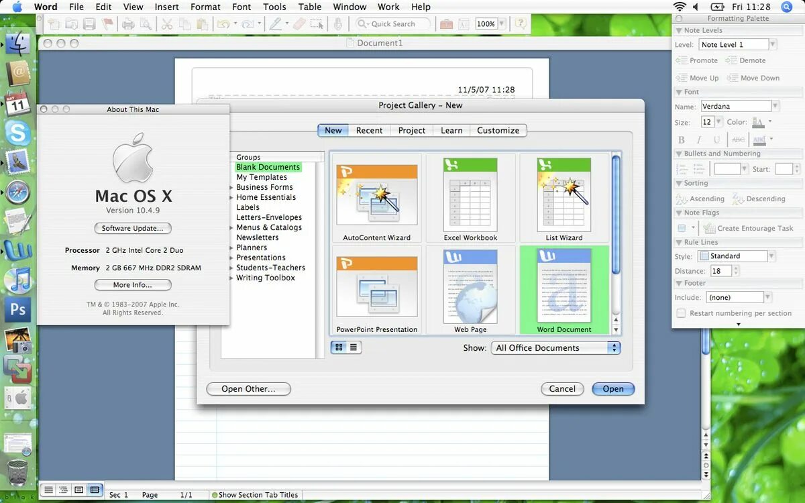Viewport: 805px width, 503px height.
Task: Click the Bold icon in Formatting Palette
Action: pos(682,140)
